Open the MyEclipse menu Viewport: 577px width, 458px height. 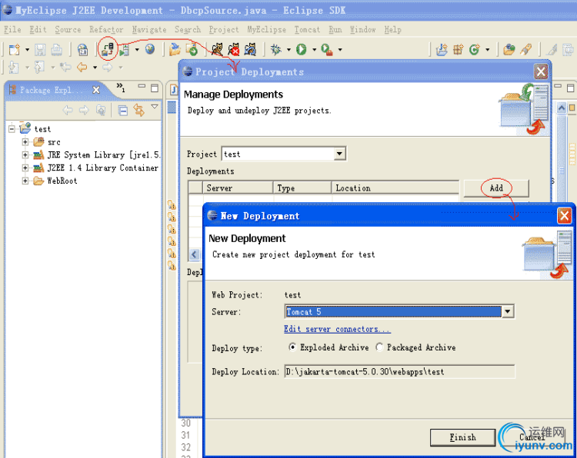pos(266,29)
